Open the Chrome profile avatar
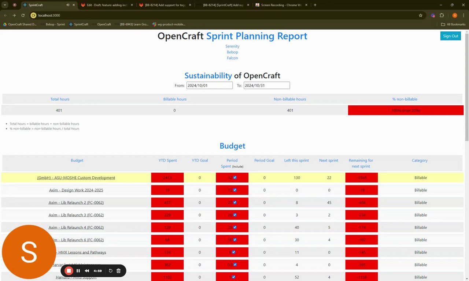Screen dimensions: 469x281 coord(455,15)
